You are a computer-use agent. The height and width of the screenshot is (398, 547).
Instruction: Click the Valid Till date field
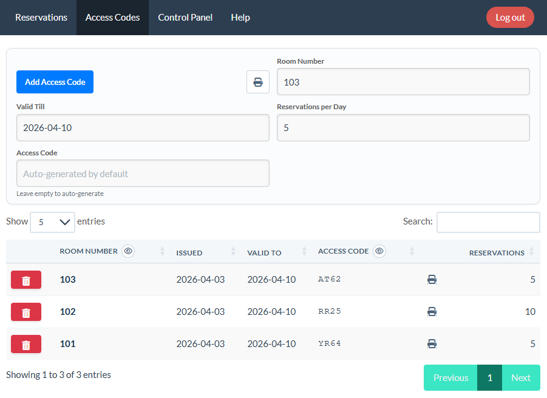click(143, 128)
